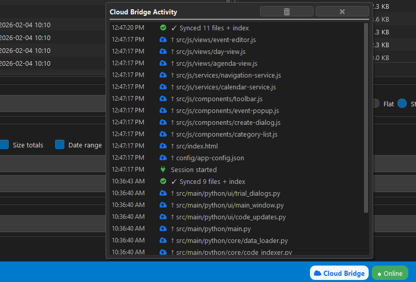Select the Synced 9 files + index entry
Viewport: 416px width, 282px height.
pos(237,181)
